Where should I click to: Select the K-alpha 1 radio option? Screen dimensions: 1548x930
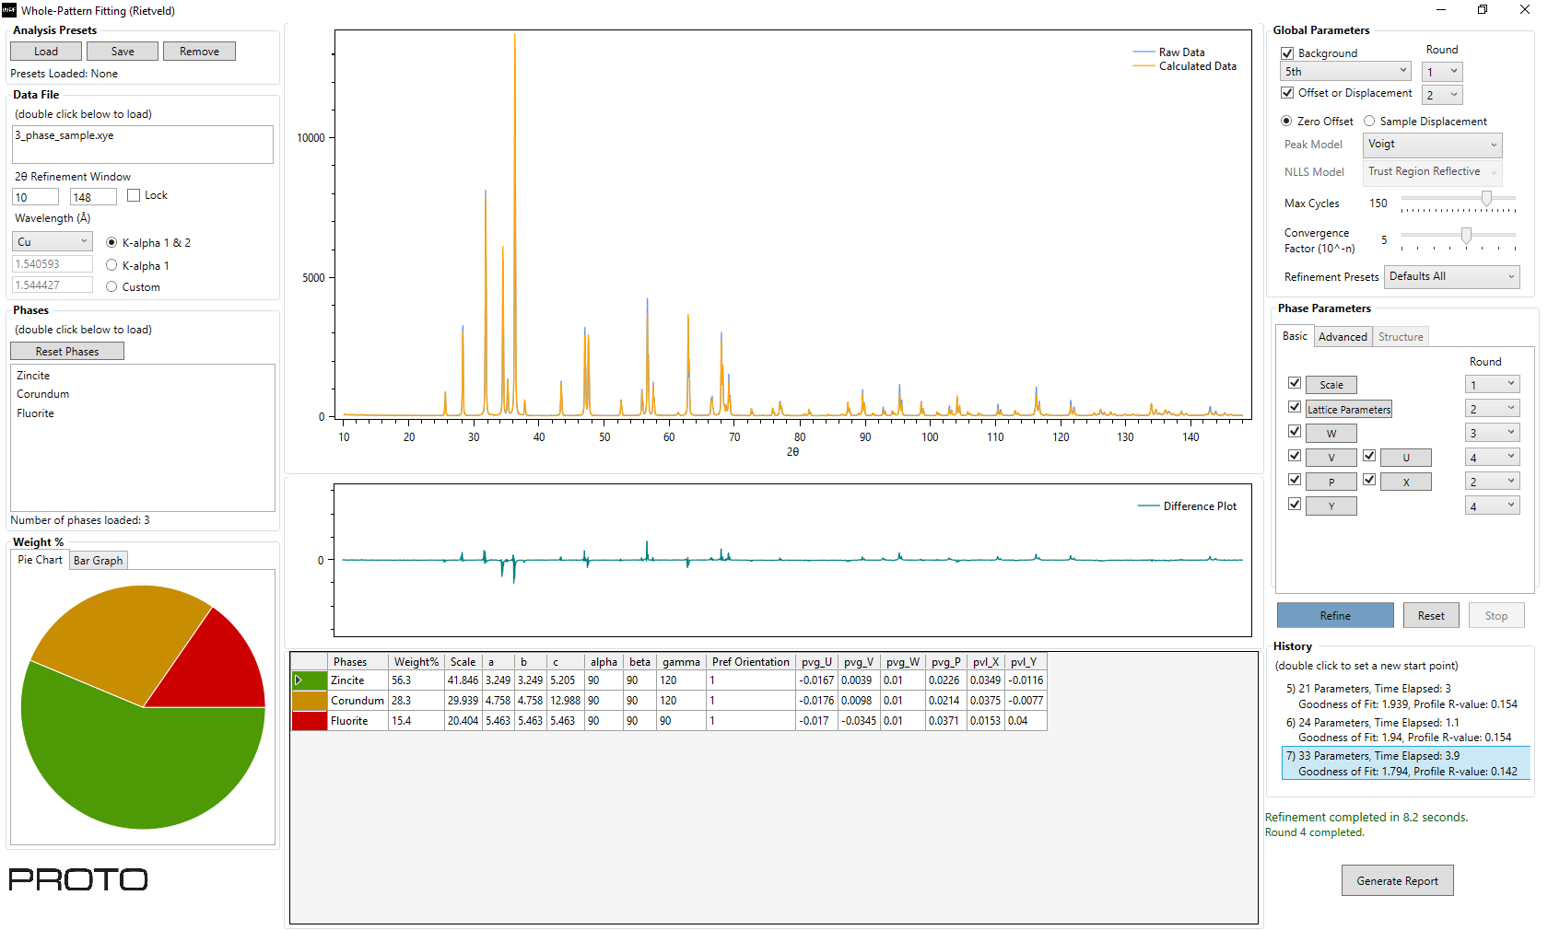(111, 265)
